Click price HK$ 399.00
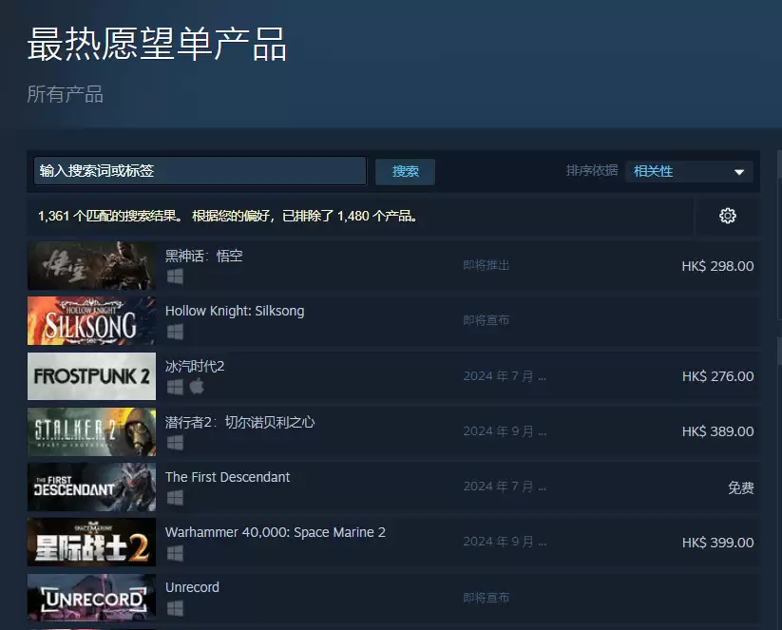 pos(717,543)
